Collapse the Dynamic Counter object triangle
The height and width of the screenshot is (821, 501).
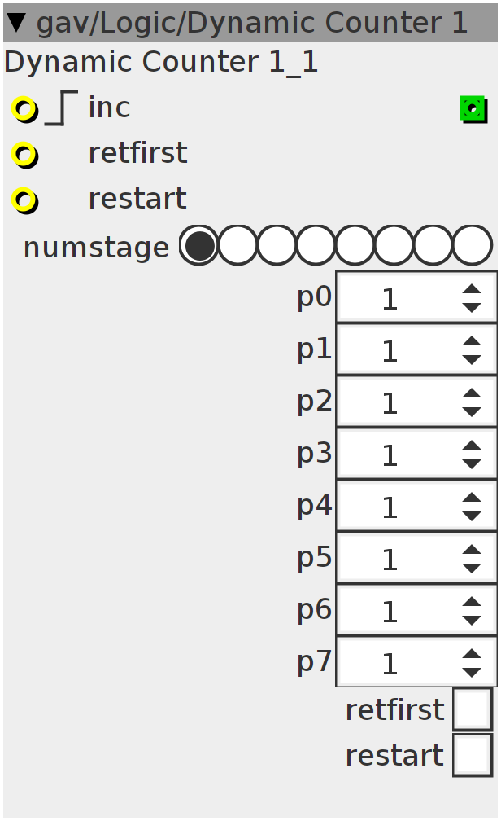pos(16,23)
